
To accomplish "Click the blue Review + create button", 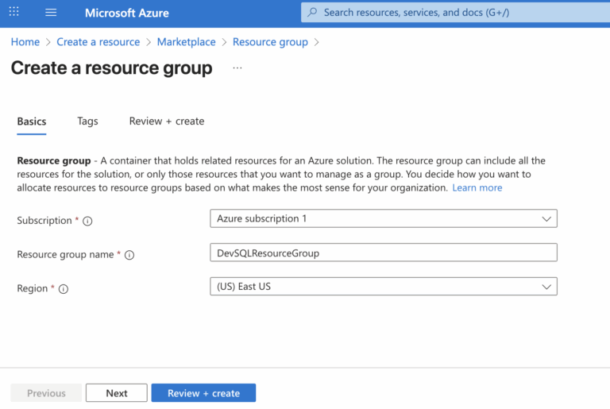I will pos(203,392).
